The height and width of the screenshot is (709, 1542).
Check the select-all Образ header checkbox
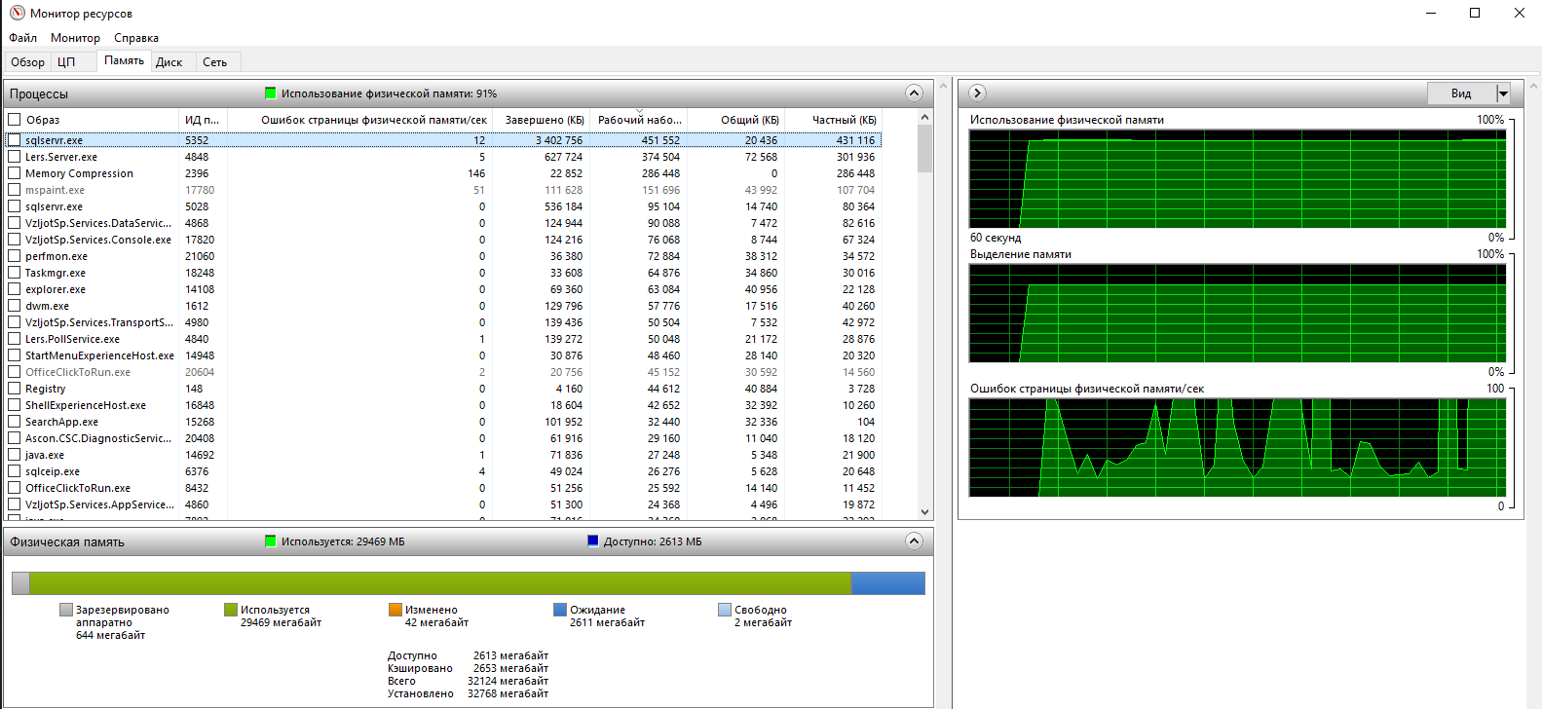pos(15,120)
